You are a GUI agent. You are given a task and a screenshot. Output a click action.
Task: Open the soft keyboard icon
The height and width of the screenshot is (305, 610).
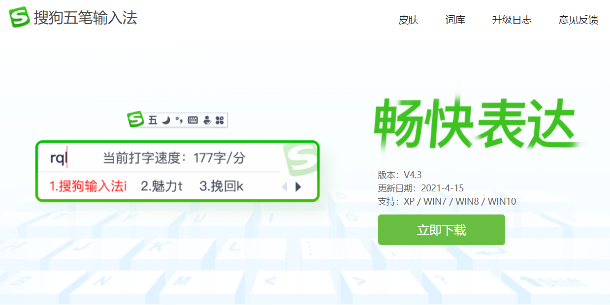click(x=193, y=120)
